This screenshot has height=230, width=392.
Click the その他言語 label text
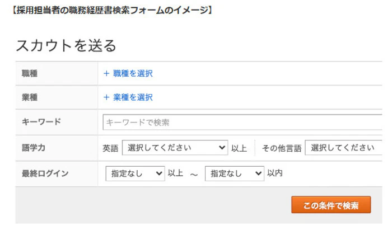(282, 148)
